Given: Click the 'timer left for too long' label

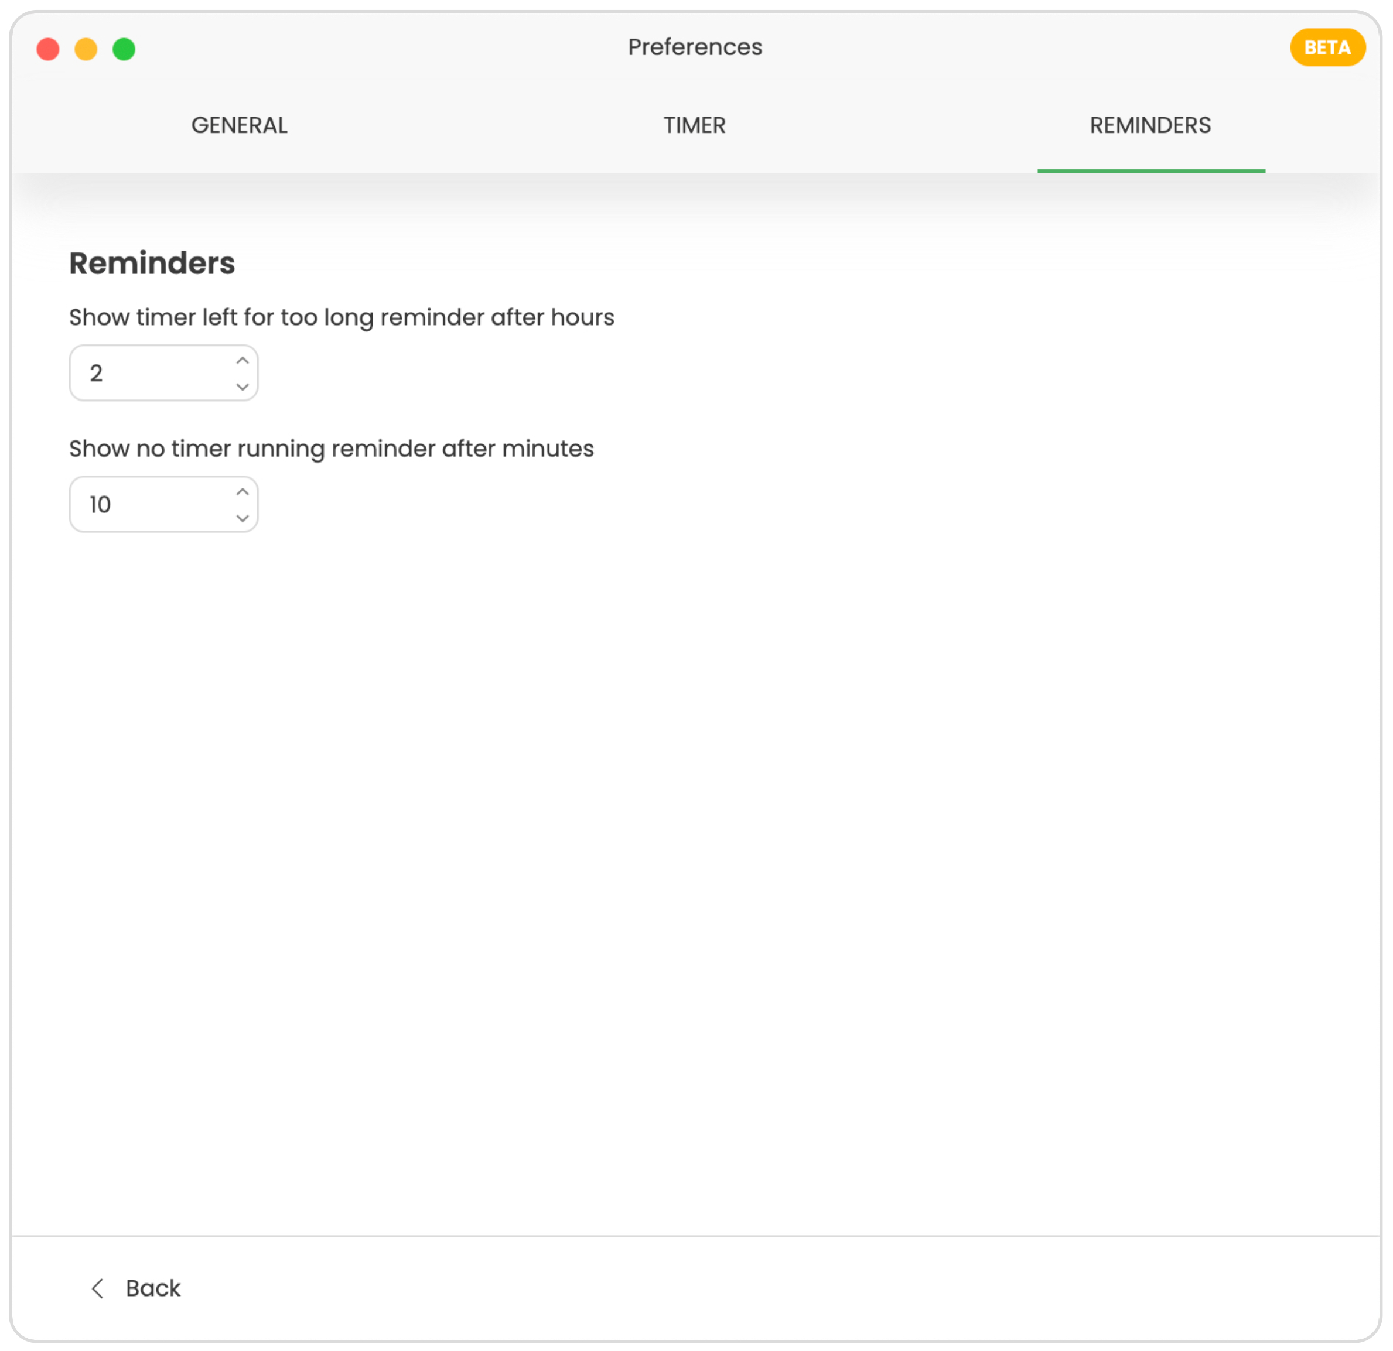Looking at the screenshot, I should pos(341,317).
